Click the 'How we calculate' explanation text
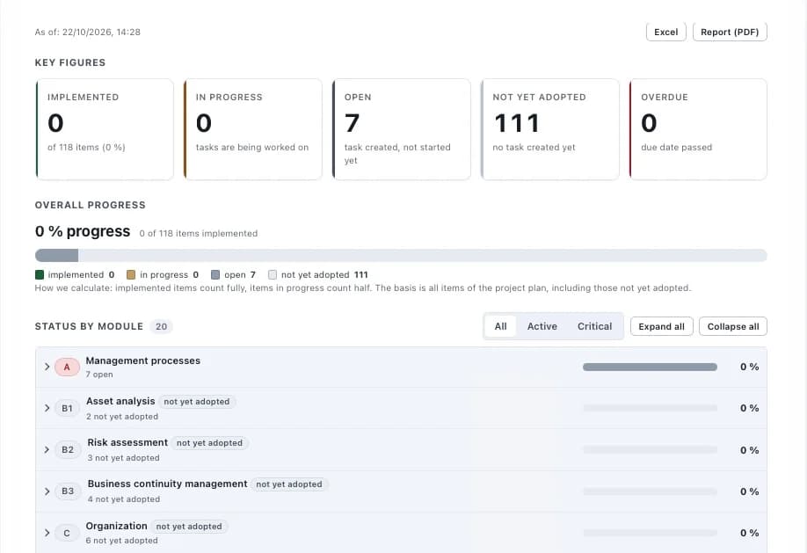The height and width of the screenshot is (553, 807). [363, 287]
